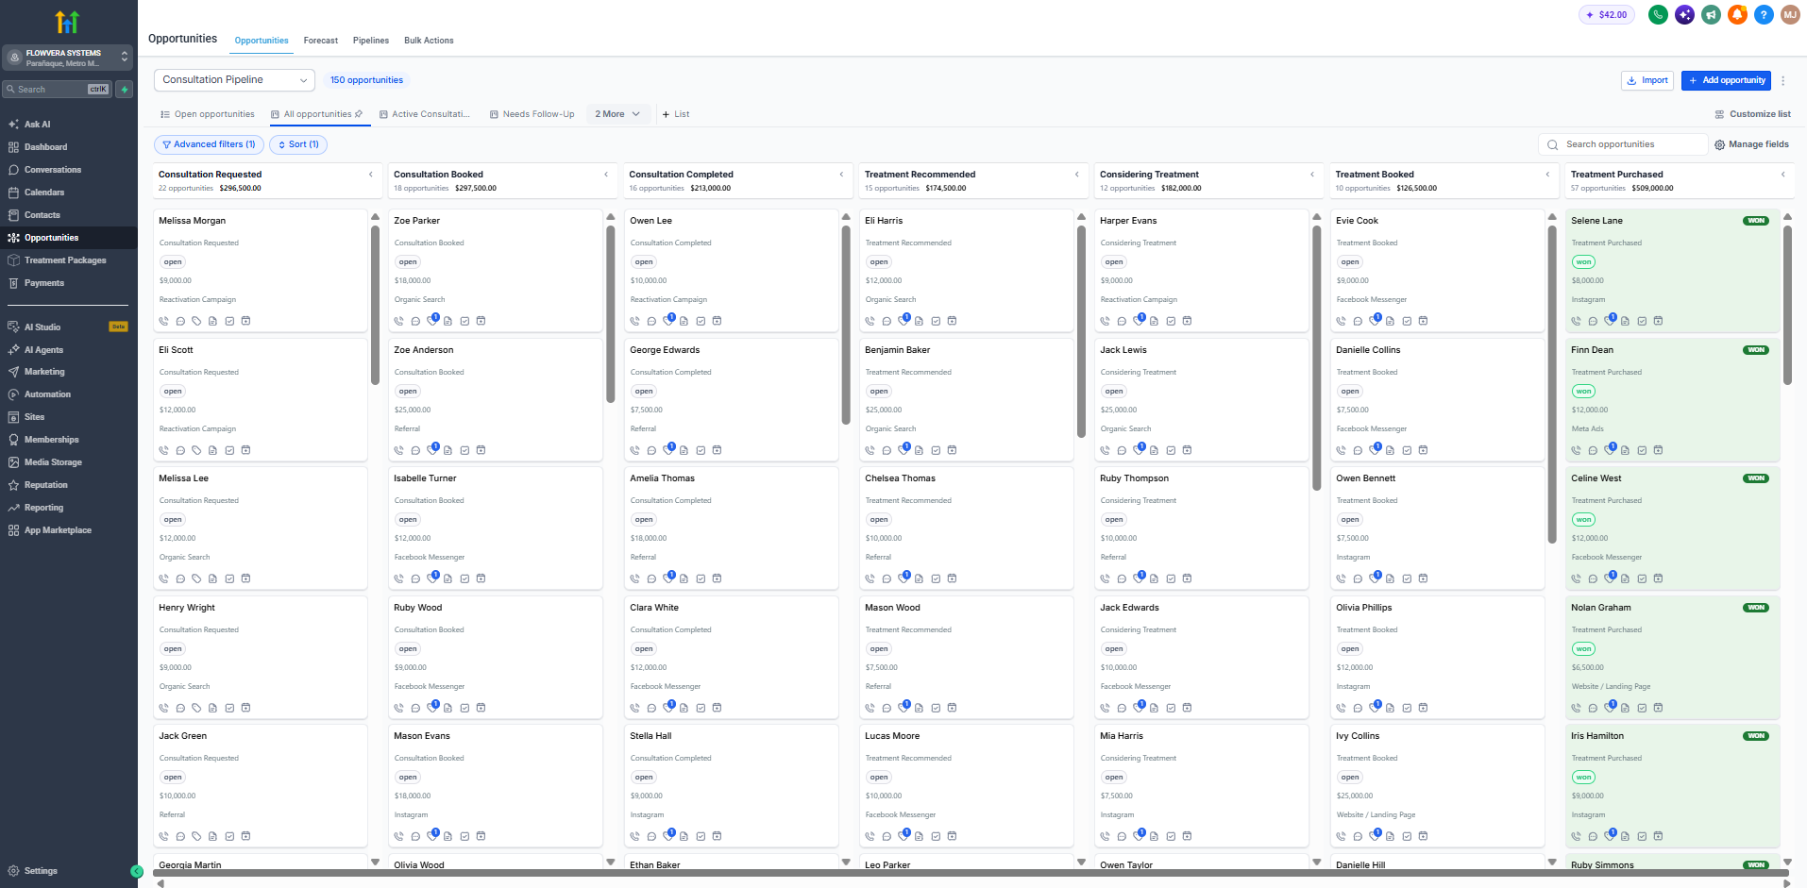Open AI Studio in the sidebar
The width and height of the screenshot is (1807, 888).
click(42, 327)
